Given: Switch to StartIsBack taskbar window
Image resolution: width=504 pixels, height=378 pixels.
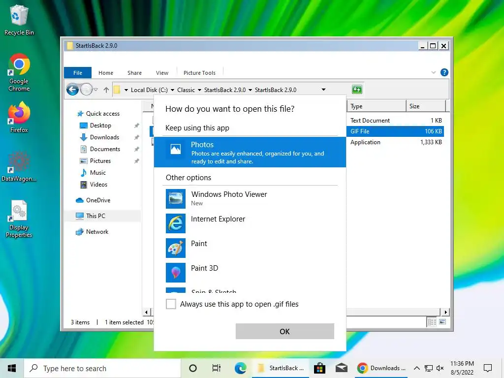Looking at the screenshot, I should coord(280,368).
